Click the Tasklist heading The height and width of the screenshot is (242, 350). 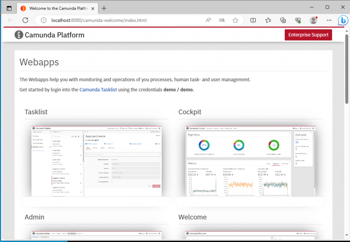[x=36, y=112]
